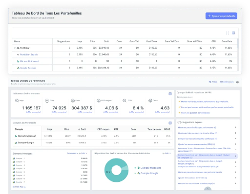Click the Coût metric icon
This screenshot has width=250, height=194.
(73, 101)
